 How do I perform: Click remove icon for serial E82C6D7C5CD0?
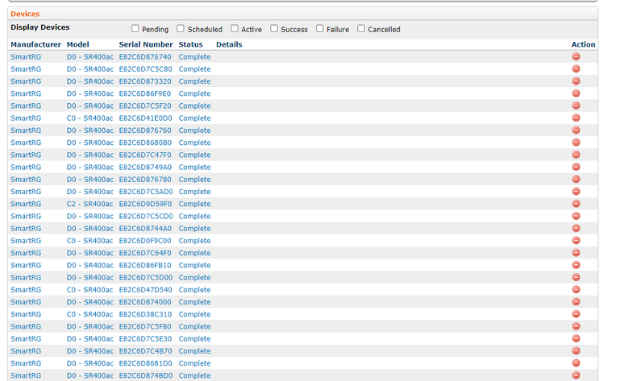click(576, 216)
